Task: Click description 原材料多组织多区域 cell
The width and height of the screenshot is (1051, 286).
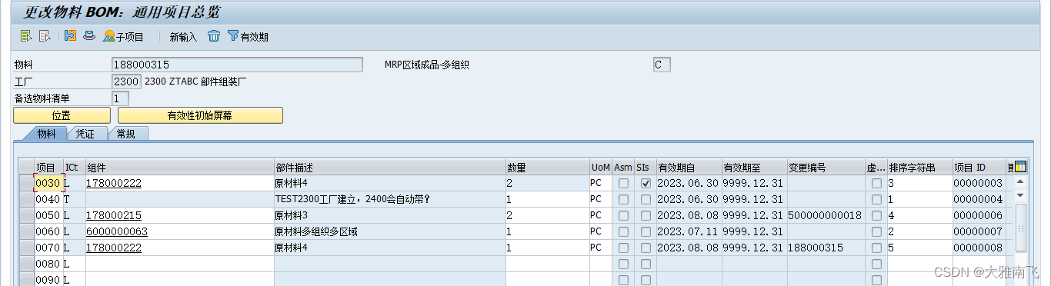Action: [389, 232]
